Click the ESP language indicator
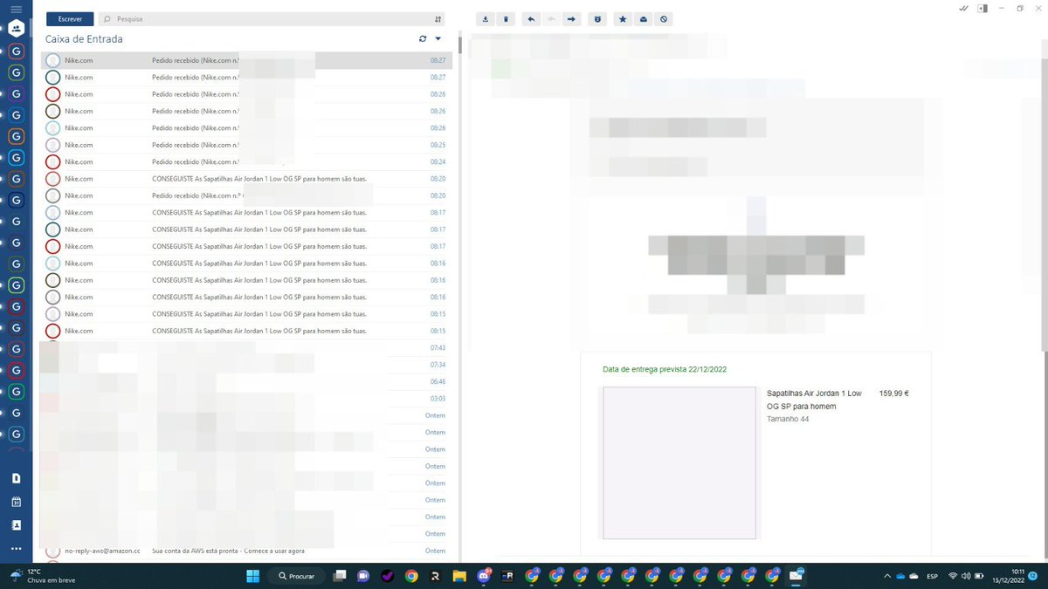The width and height of the screenshot is (1048, 589). [933, 576]
